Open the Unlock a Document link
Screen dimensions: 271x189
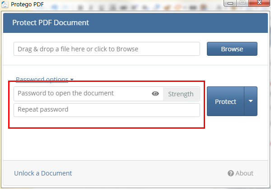(x=43, y=173)
